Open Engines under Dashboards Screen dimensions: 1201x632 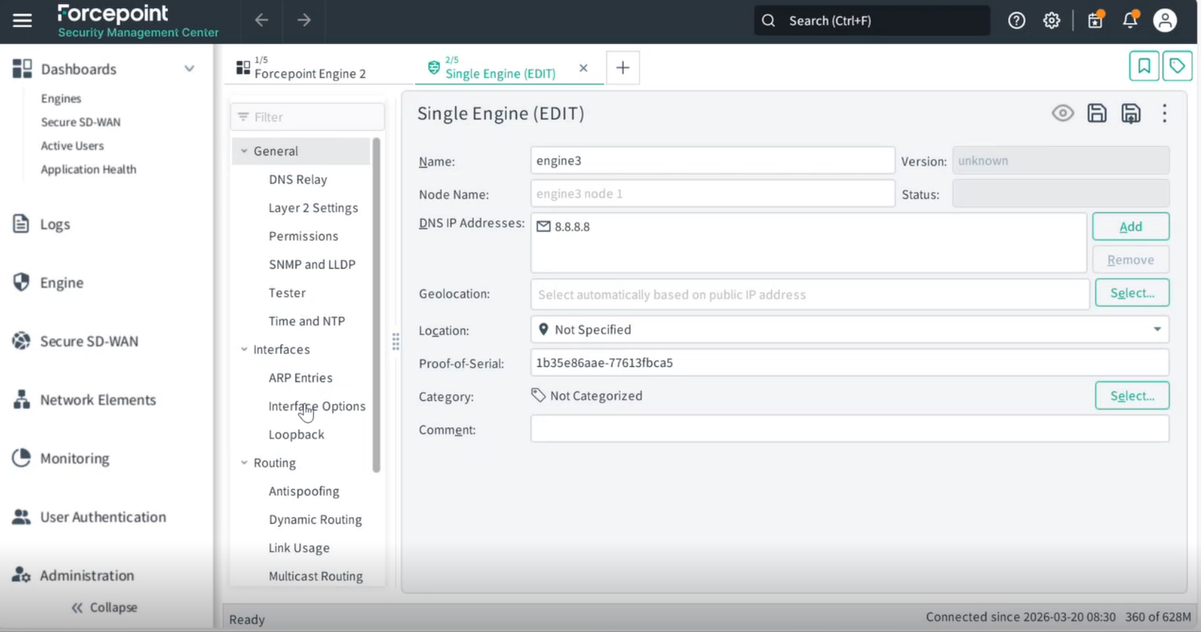61,98
